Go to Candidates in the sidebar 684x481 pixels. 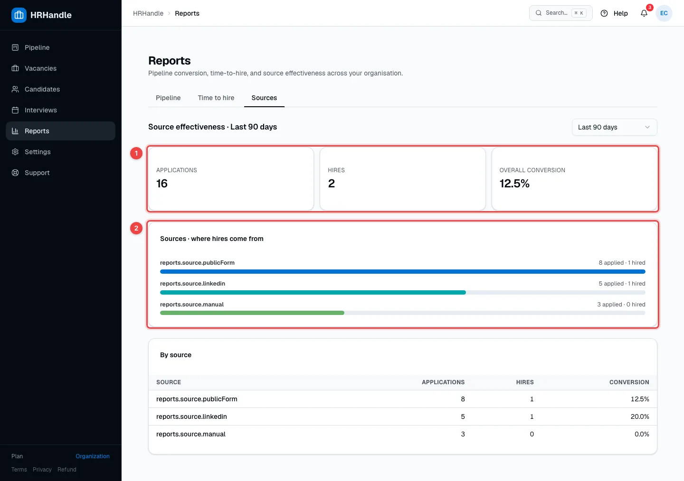[60, 89]
